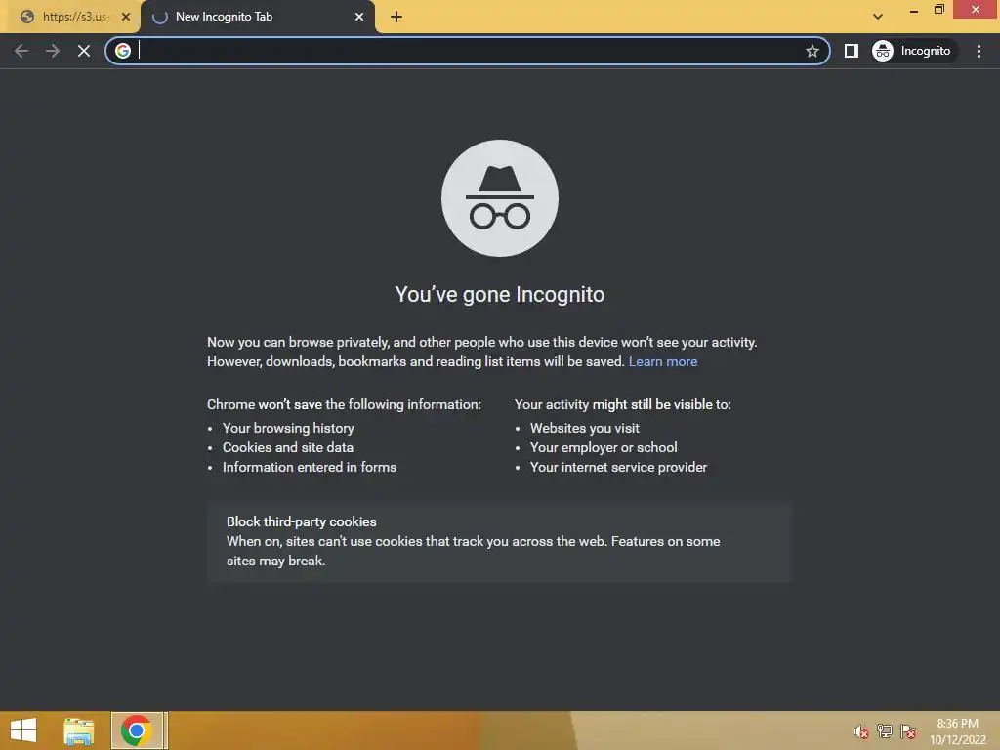
Task: Restore down the Chrome window
Action: click(938, 10)
